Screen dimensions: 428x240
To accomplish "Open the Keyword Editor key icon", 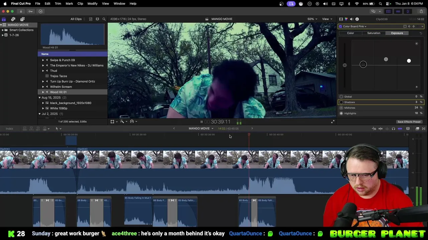I will click(30, 11).
